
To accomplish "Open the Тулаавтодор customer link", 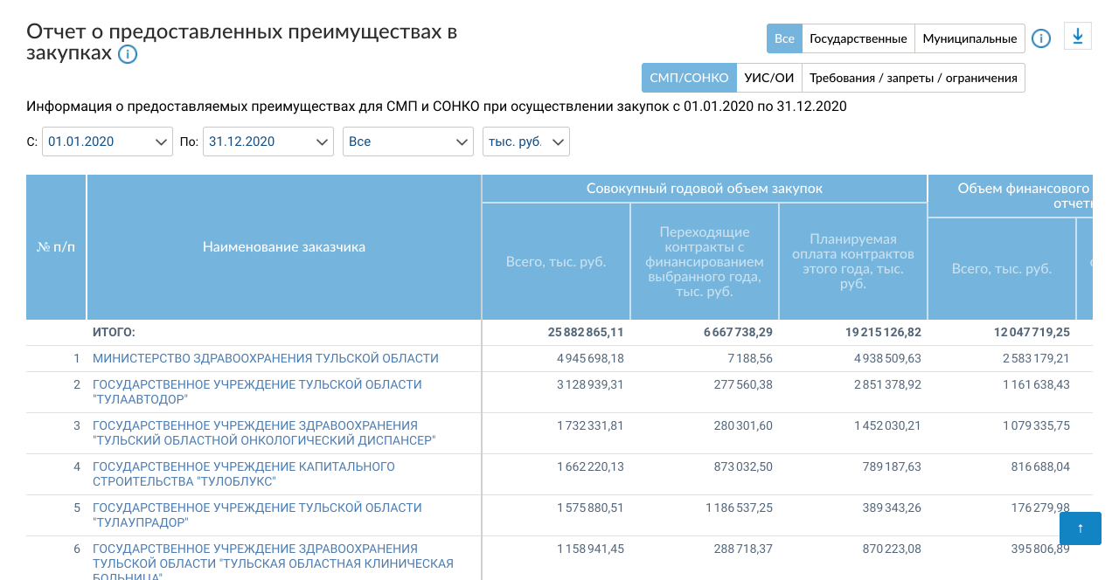I will (257, 391).
